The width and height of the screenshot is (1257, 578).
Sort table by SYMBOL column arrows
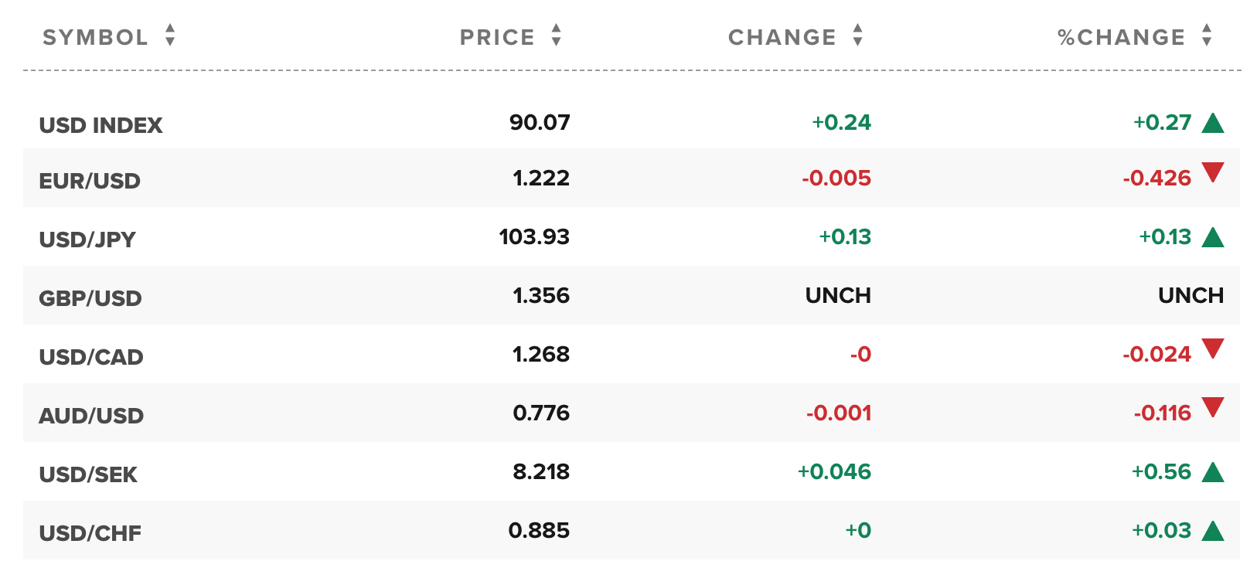[170, 36]
